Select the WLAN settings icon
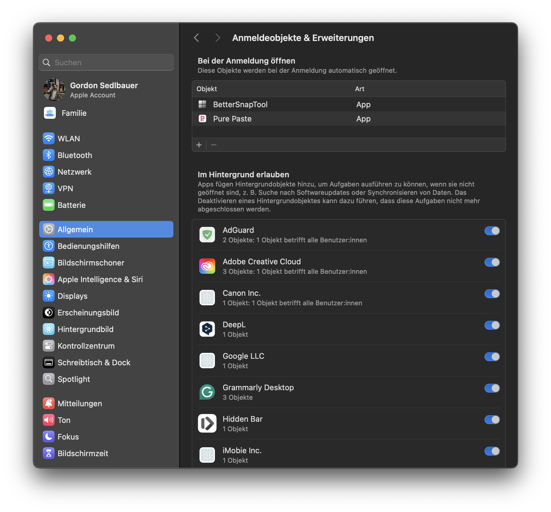 (x=49, y=138)
